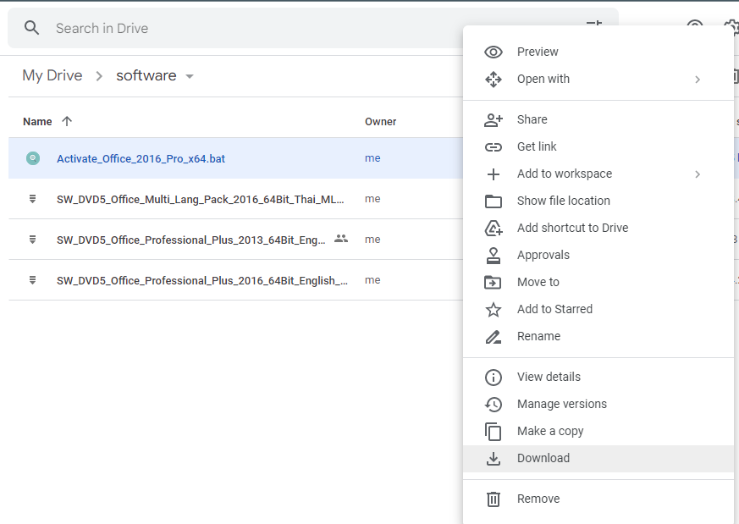Click the Add shortcut to Drive icon
Screen dimensions: 739x524
click(x=493, y=228)
